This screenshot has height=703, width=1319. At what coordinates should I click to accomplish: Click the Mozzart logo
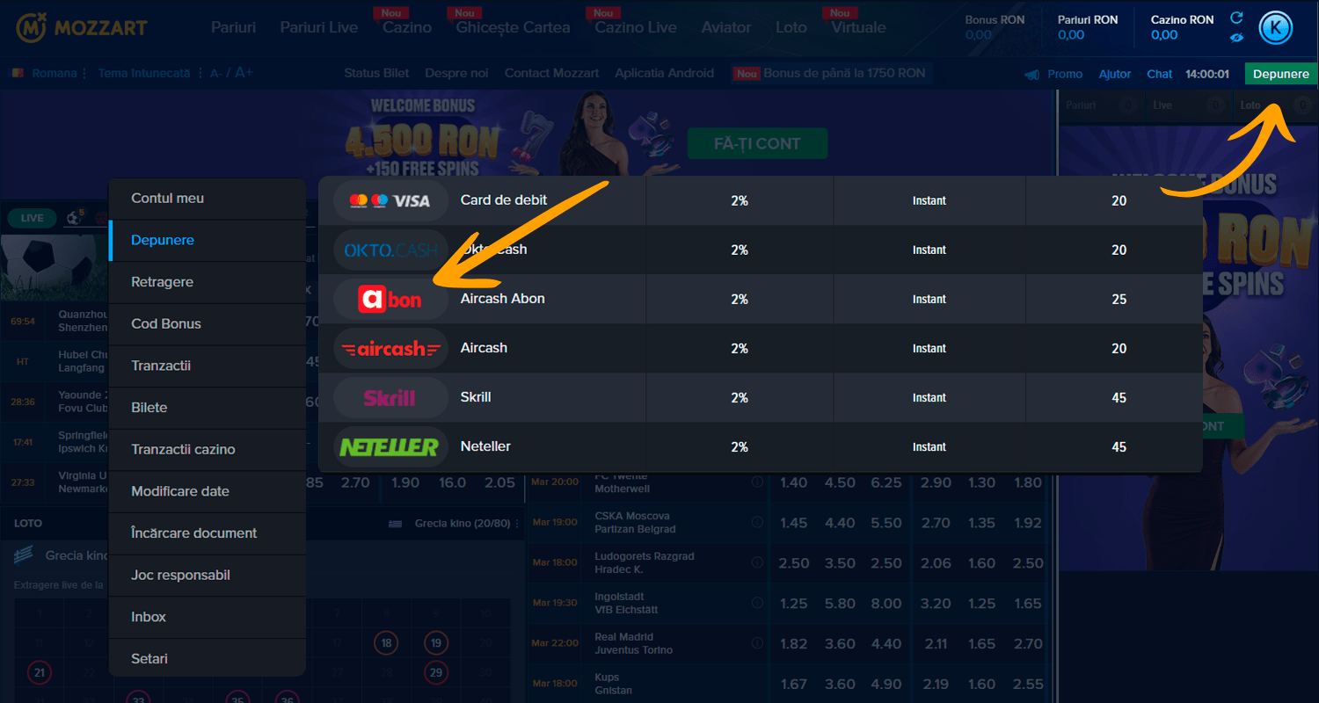81,27
